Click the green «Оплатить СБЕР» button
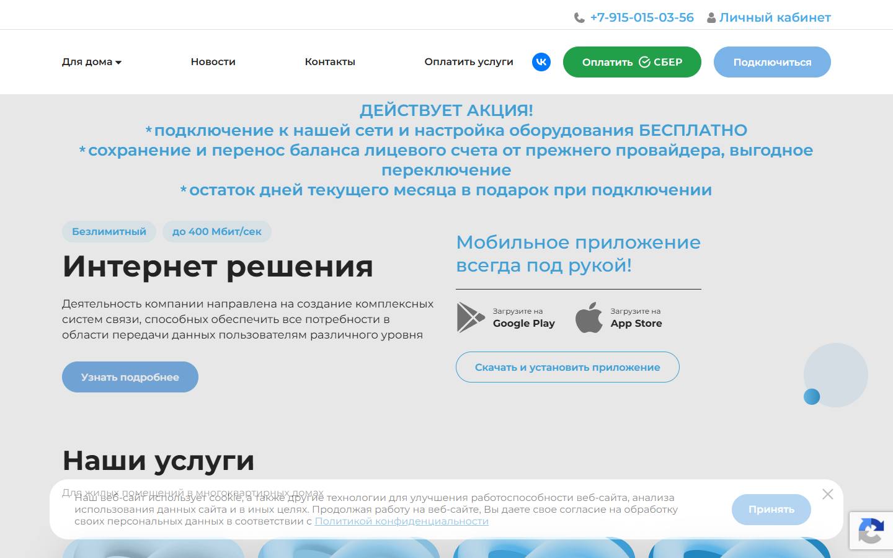The width and height of the screenshot is (893, 558). (632, 62)
